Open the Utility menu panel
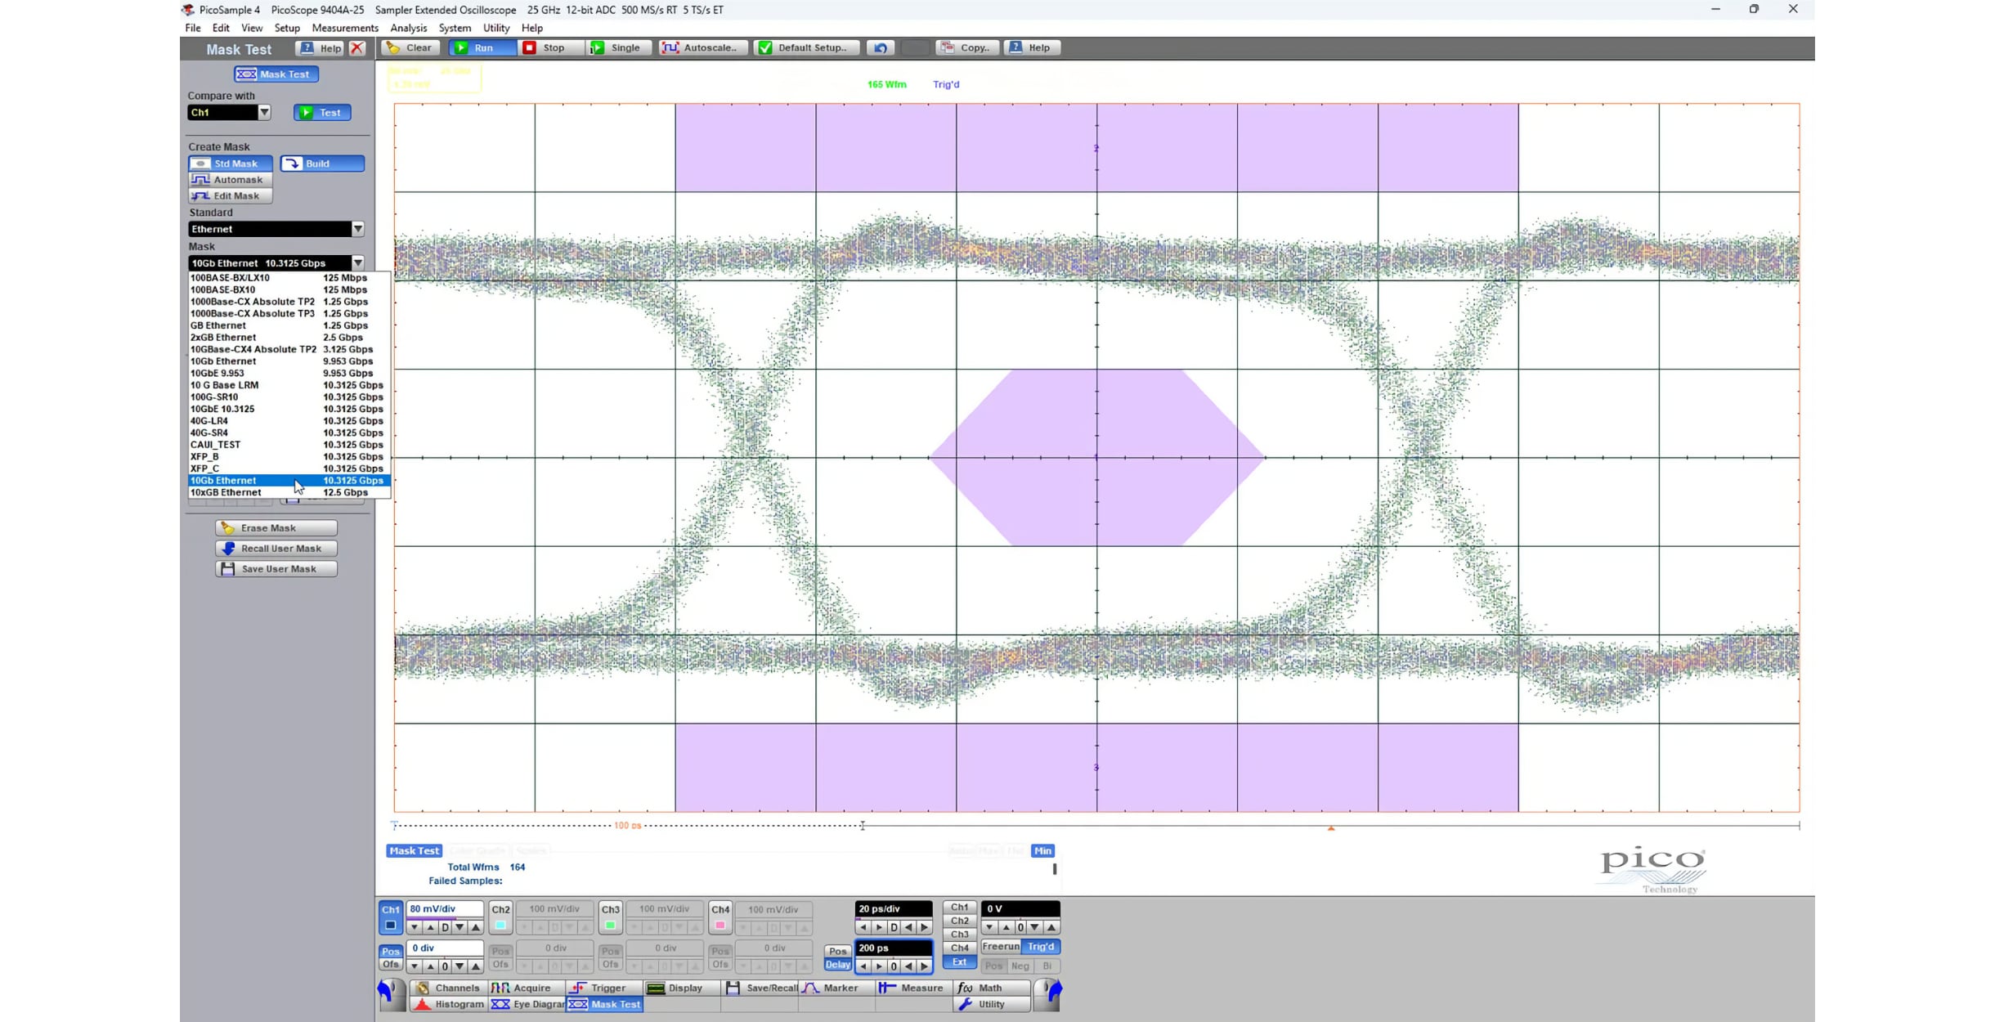The height and width of the screenshot is (1022, 1995). [x=991, y=1005]
